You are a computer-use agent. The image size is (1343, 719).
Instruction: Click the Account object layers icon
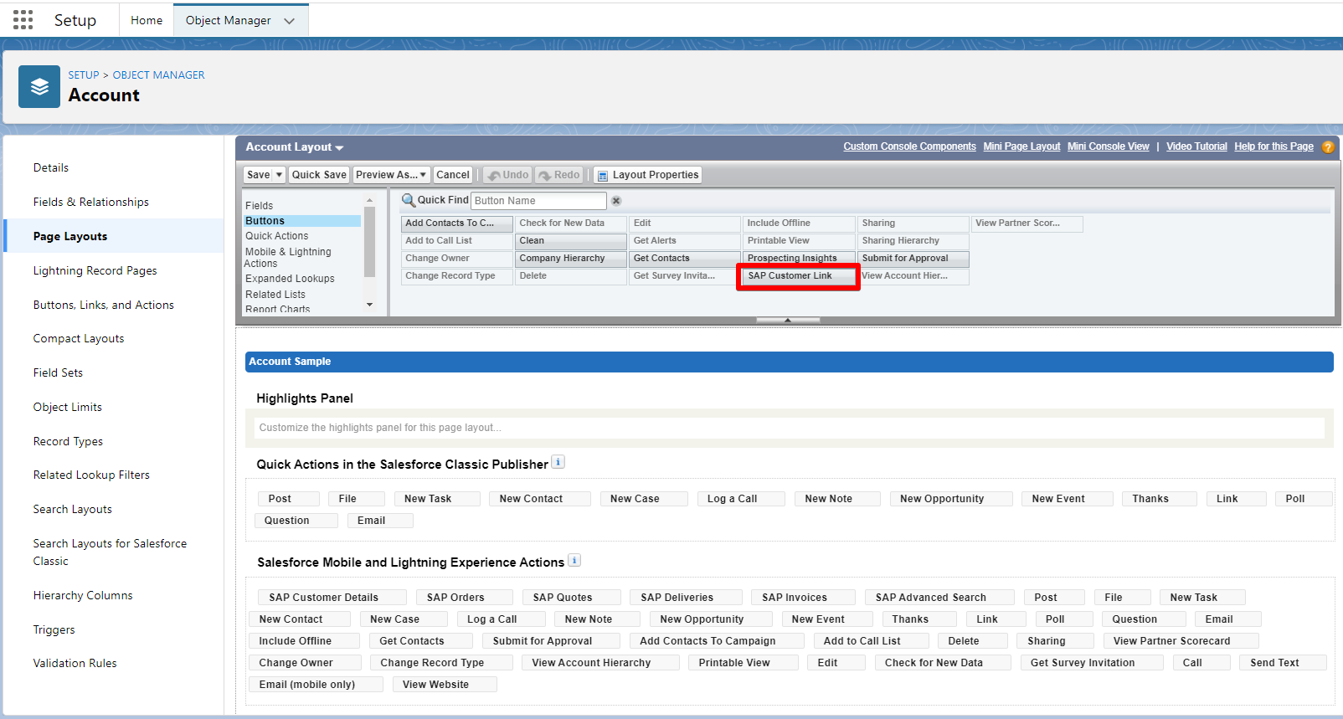(x=39, y=87)
